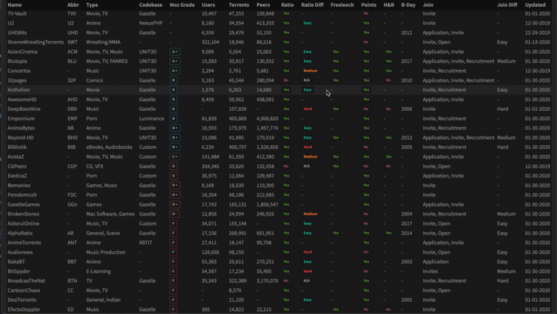Select the DesiTorrents tracker name
Viewport: 557px width, 314px height.
[22, 300]
